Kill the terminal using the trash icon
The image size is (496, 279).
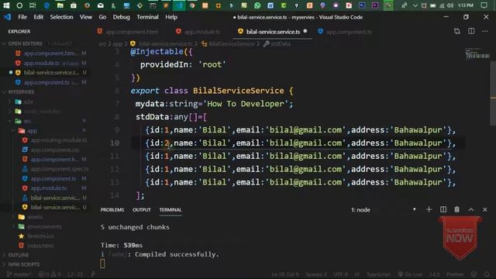(x=456, y=209)
